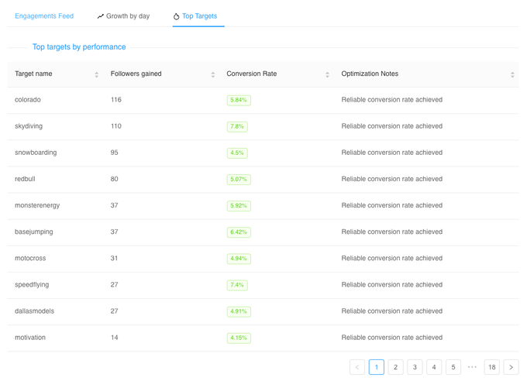Click the dallasmodels target name

(34, 311)
